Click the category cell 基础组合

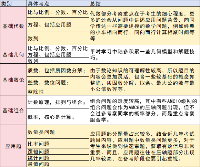point(13,110)
